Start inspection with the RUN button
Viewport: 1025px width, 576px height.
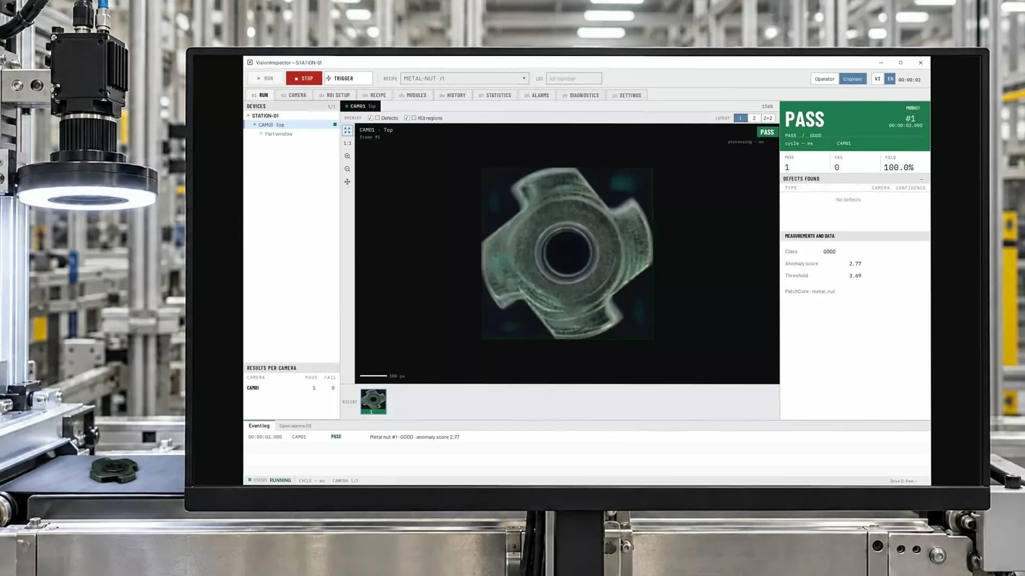(x=265, y=78)
